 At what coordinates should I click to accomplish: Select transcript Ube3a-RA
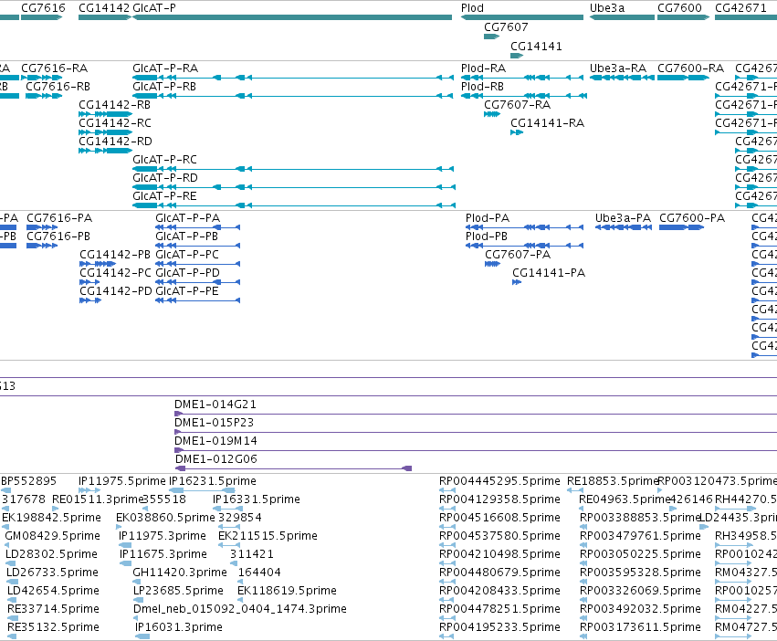(x=622, y=78)
